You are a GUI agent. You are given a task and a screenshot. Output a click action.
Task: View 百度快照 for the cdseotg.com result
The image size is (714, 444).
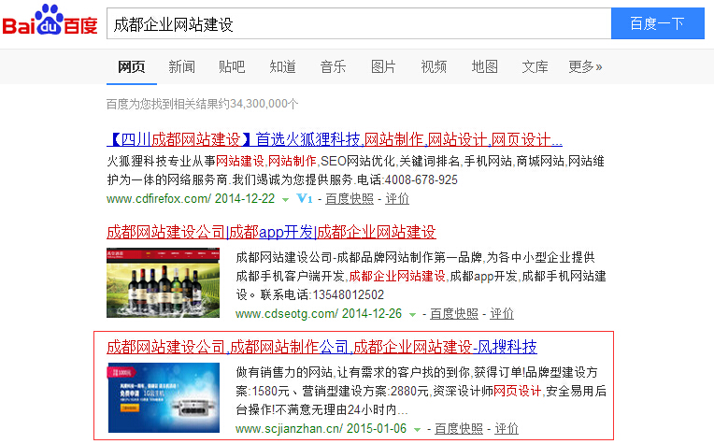tap(454, 314)
